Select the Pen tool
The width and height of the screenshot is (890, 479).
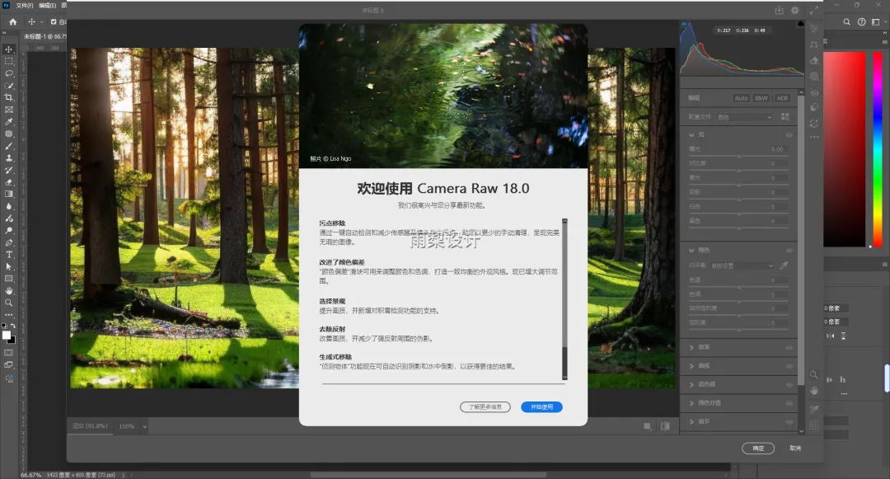[8, 242]
